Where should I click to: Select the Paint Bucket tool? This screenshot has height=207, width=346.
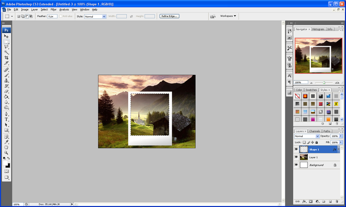pos(6,96)
